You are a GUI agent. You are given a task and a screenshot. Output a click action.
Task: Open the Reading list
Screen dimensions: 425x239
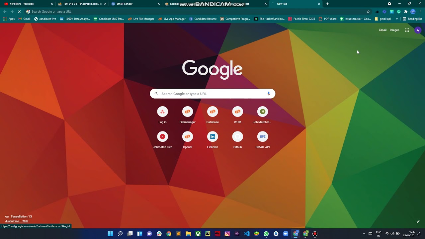412,19
